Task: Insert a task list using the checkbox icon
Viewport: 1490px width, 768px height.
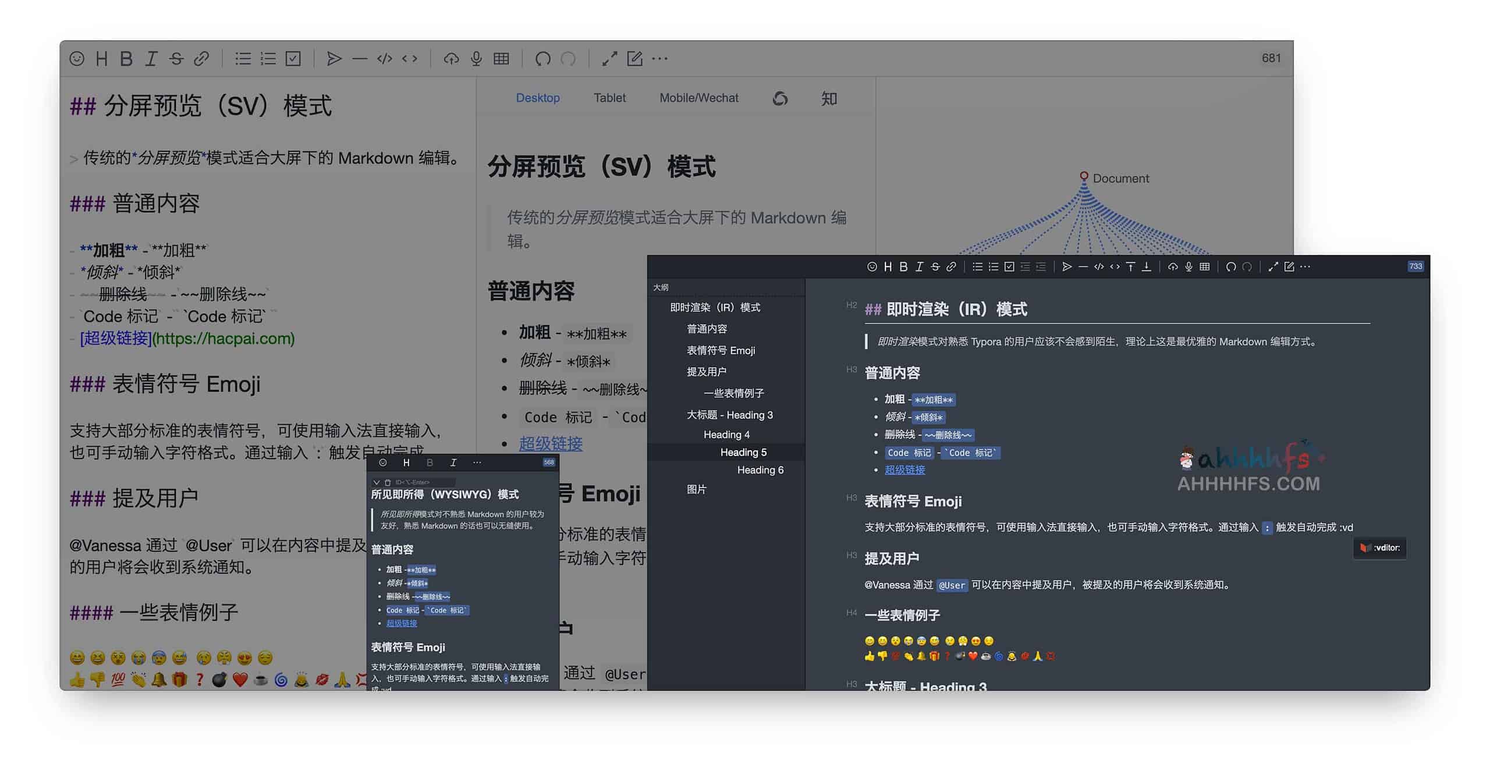Action: (x=293, y=58)
